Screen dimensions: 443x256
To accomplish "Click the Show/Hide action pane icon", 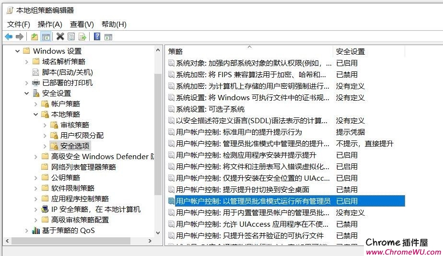I will [108, 37].
